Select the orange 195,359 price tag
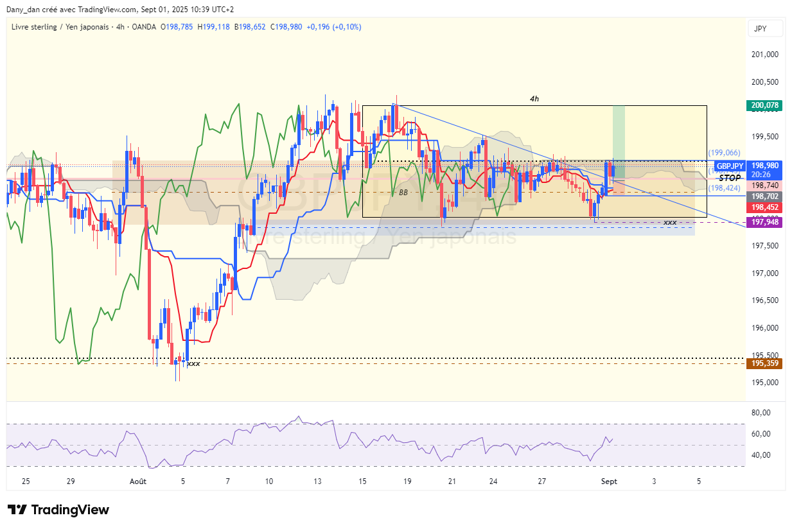792x529 pixels. (x=763, y=363)
